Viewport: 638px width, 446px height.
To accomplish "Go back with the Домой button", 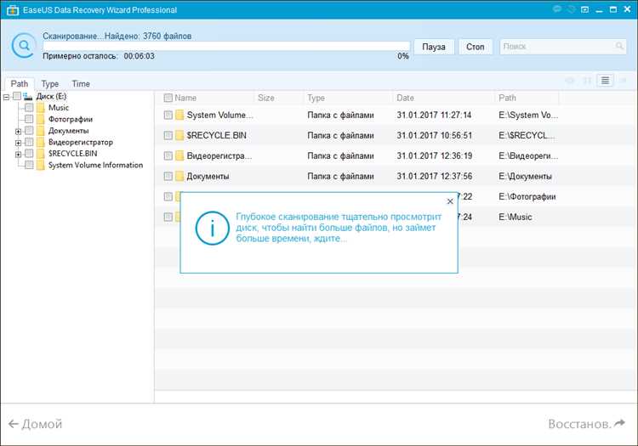I will [x=35, y=424].
